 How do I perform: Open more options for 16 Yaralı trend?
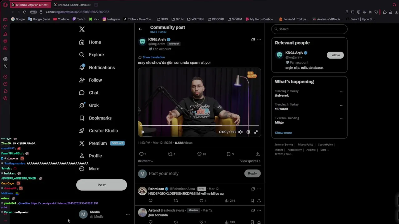pos(342,105)
